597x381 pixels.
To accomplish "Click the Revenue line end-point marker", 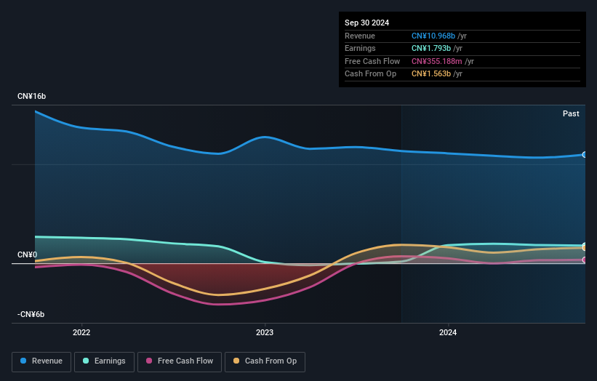I will tap(585, 155).
